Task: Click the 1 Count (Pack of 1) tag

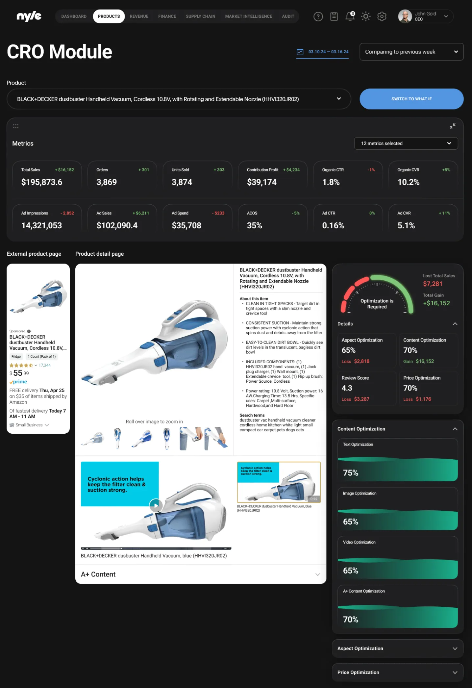Action: click(42, 356)
